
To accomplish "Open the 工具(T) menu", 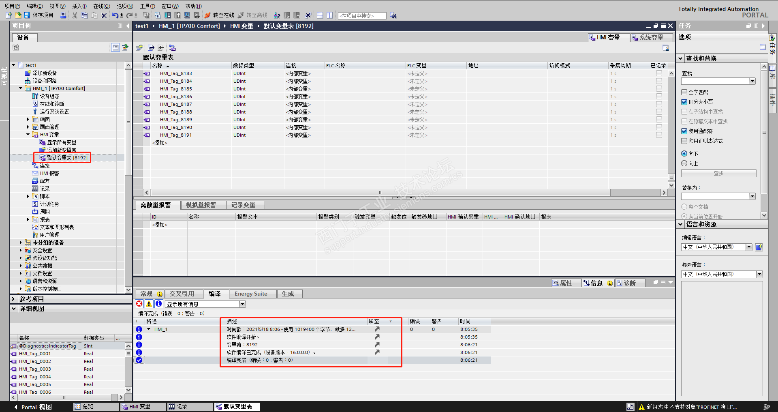I will pyautogui.click(x=147, y=6).
